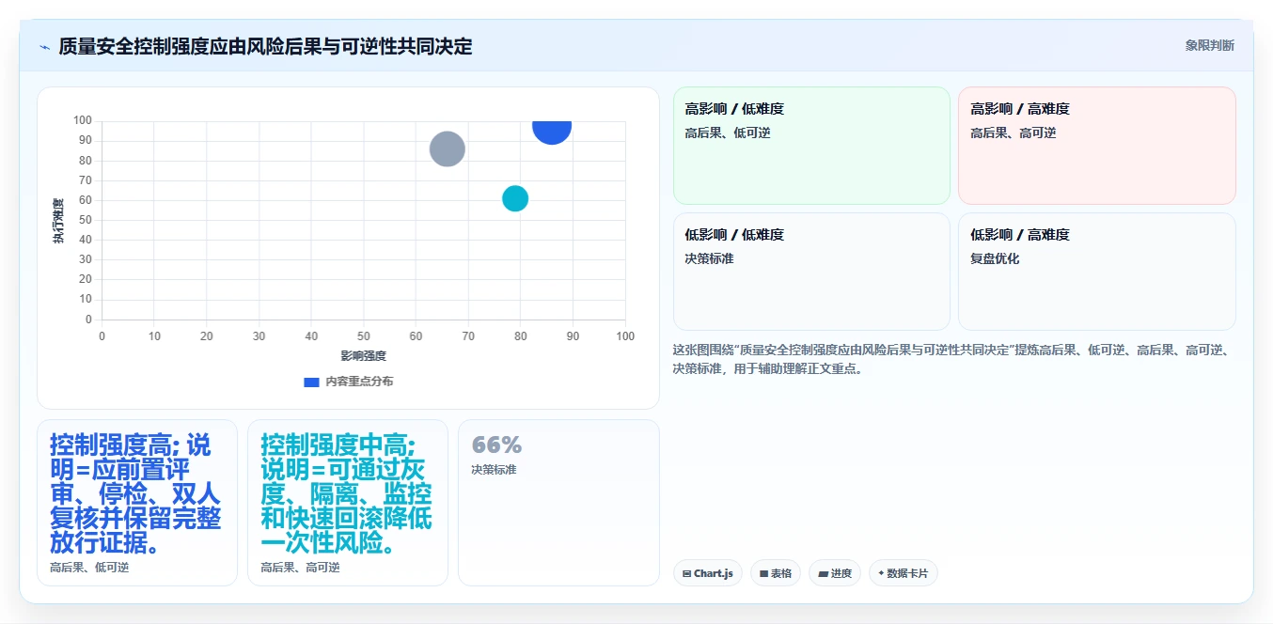The width and height of the screenshot is (1273, 624).
Task: Select the 低影响 / 低难度 quadrant card
Action: click(811, 272)
